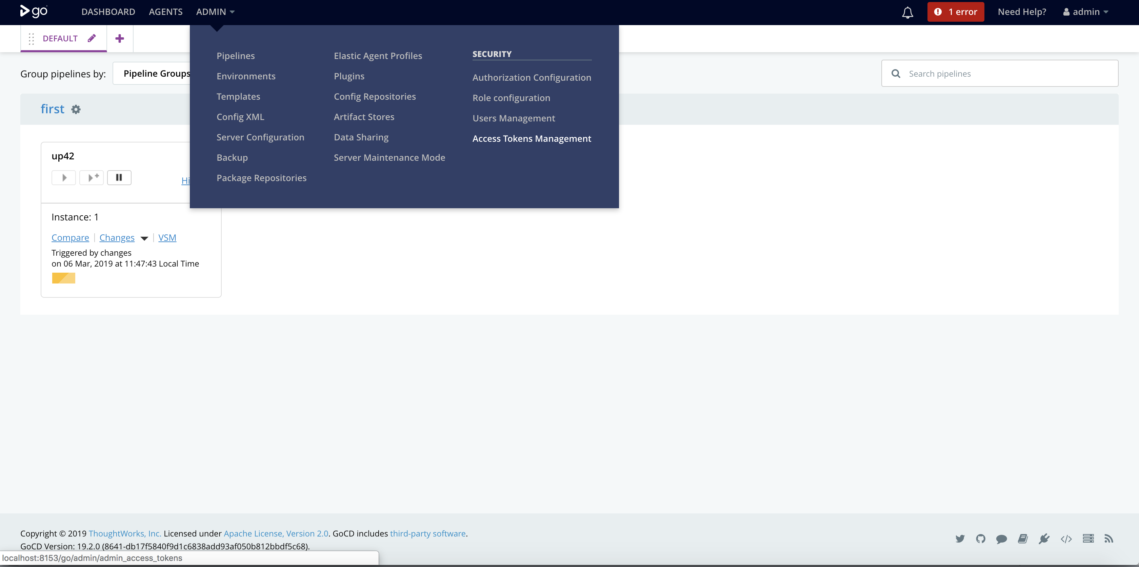Click the GoCD logo

coord(34,12)
